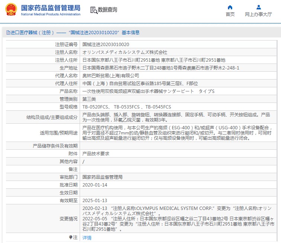Click 审批部门 field label

[68, 177]
